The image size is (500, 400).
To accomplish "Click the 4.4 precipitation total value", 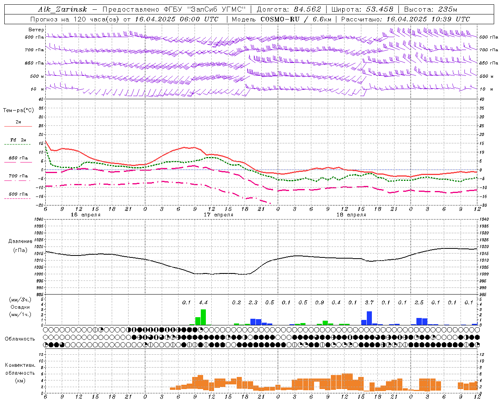I will (203, 302).
